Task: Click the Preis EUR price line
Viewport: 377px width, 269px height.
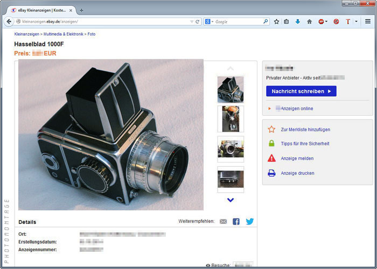Action: [35, 53]
